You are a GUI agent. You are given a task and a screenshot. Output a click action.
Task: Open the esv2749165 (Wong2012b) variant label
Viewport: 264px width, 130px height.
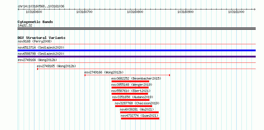56,66
